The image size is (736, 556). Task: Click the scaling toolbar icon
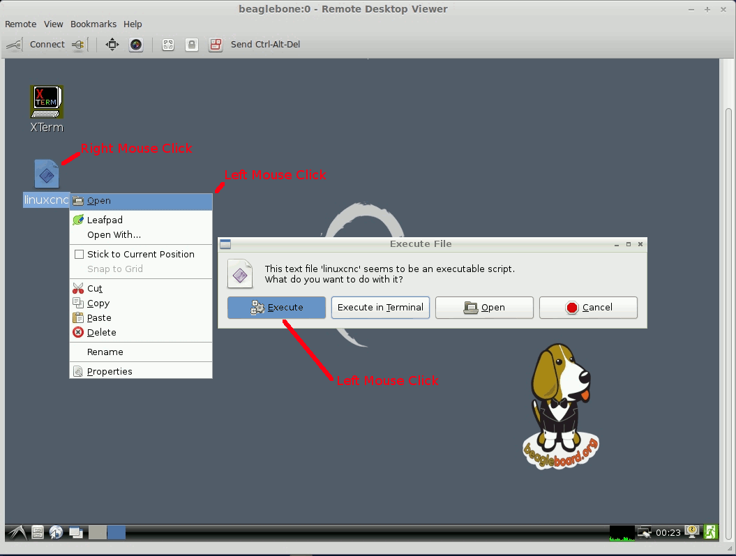[x=168, y=45]
